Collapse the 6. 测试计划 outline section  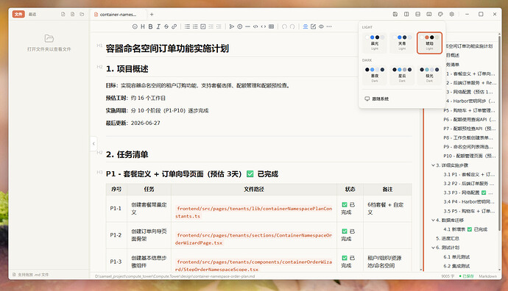pyautogui.click(x=433, y=248)
